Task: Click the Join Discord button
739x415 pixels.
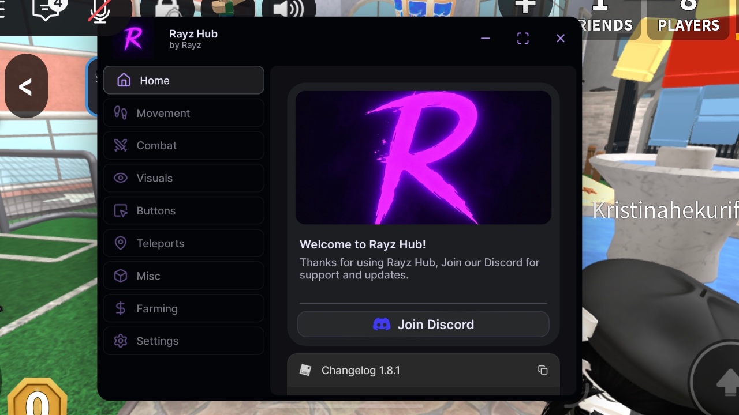Action: click(x=423, y=325)
